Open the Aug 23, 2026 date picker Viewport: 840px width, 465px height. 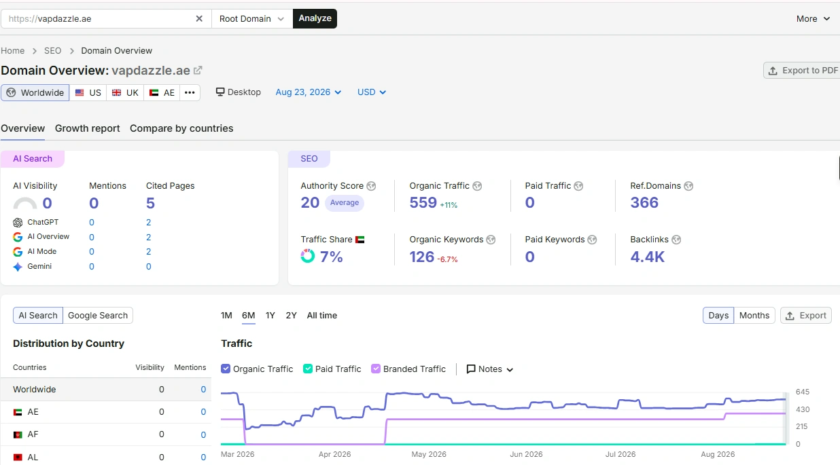pos(309,92)
